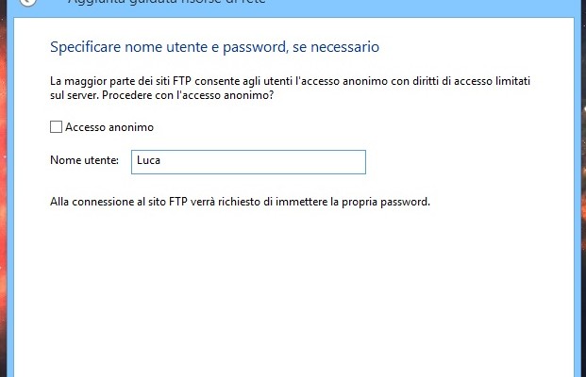Click the empty title bar area right of the title
The width and height of the screenshot is (586, 377).
tap(425, 4)
